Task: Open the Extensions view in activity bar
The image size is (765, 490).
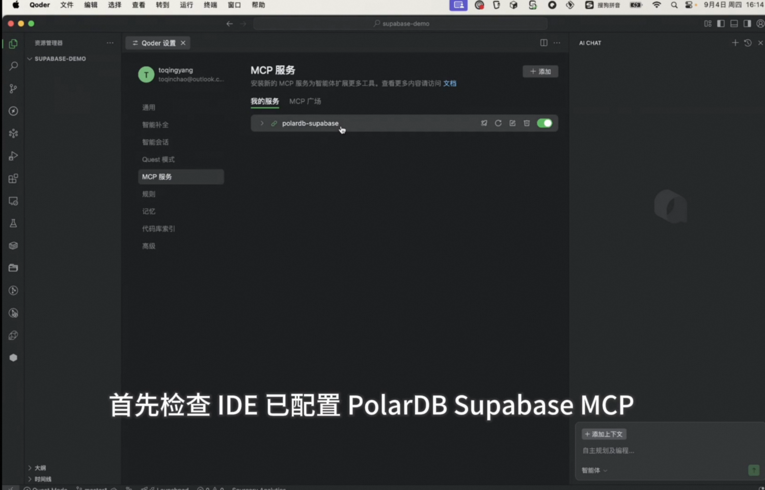Action: coord(13,178)
